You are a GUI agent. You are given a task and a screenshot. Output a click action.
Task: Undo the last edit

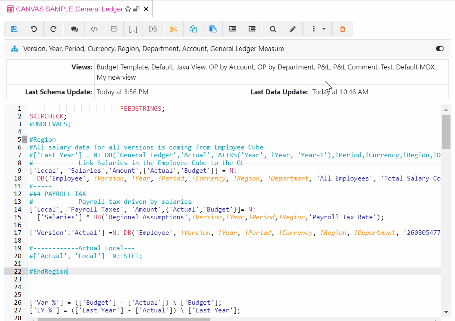[34, 29]
